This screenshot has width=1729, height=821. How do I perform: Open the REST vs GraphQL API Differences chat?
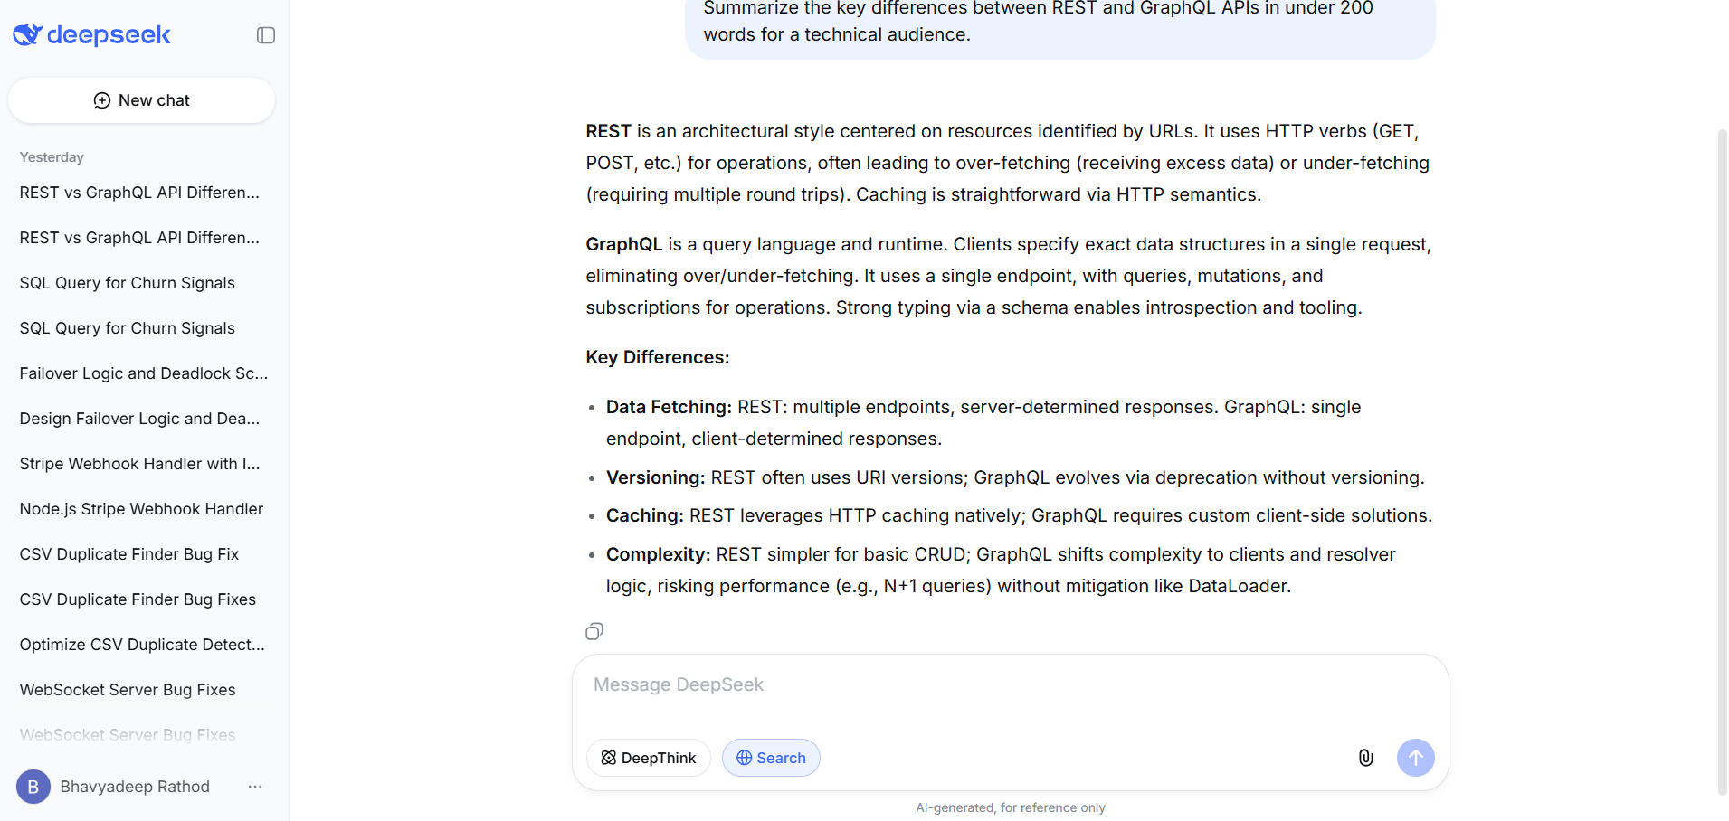click(x=138, y=192)
